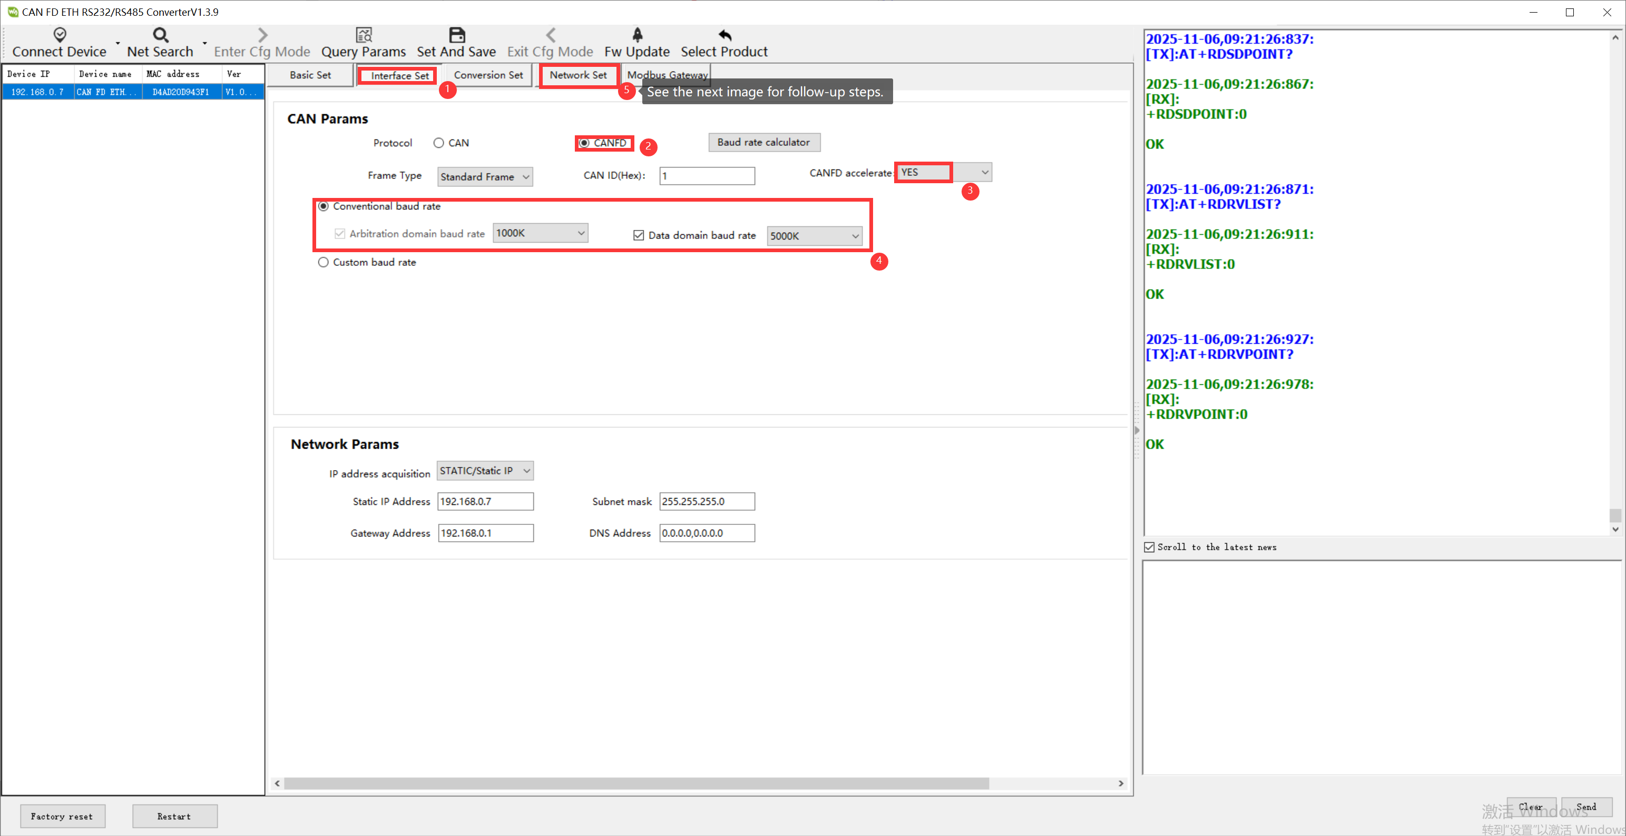1626x836 pixels.
Task: Click the Fw Update rocket icon
Action: (x=637, y=34)
